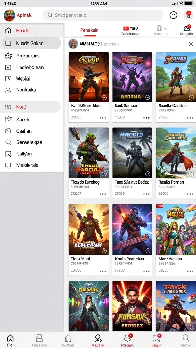The image size is (196, 348).
Task: Click the Tate Sialnua Dadek thumbnail
Action: 132,153
